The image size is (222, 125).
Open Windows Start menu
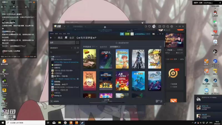pyautogui.click(x=3, y=122)
